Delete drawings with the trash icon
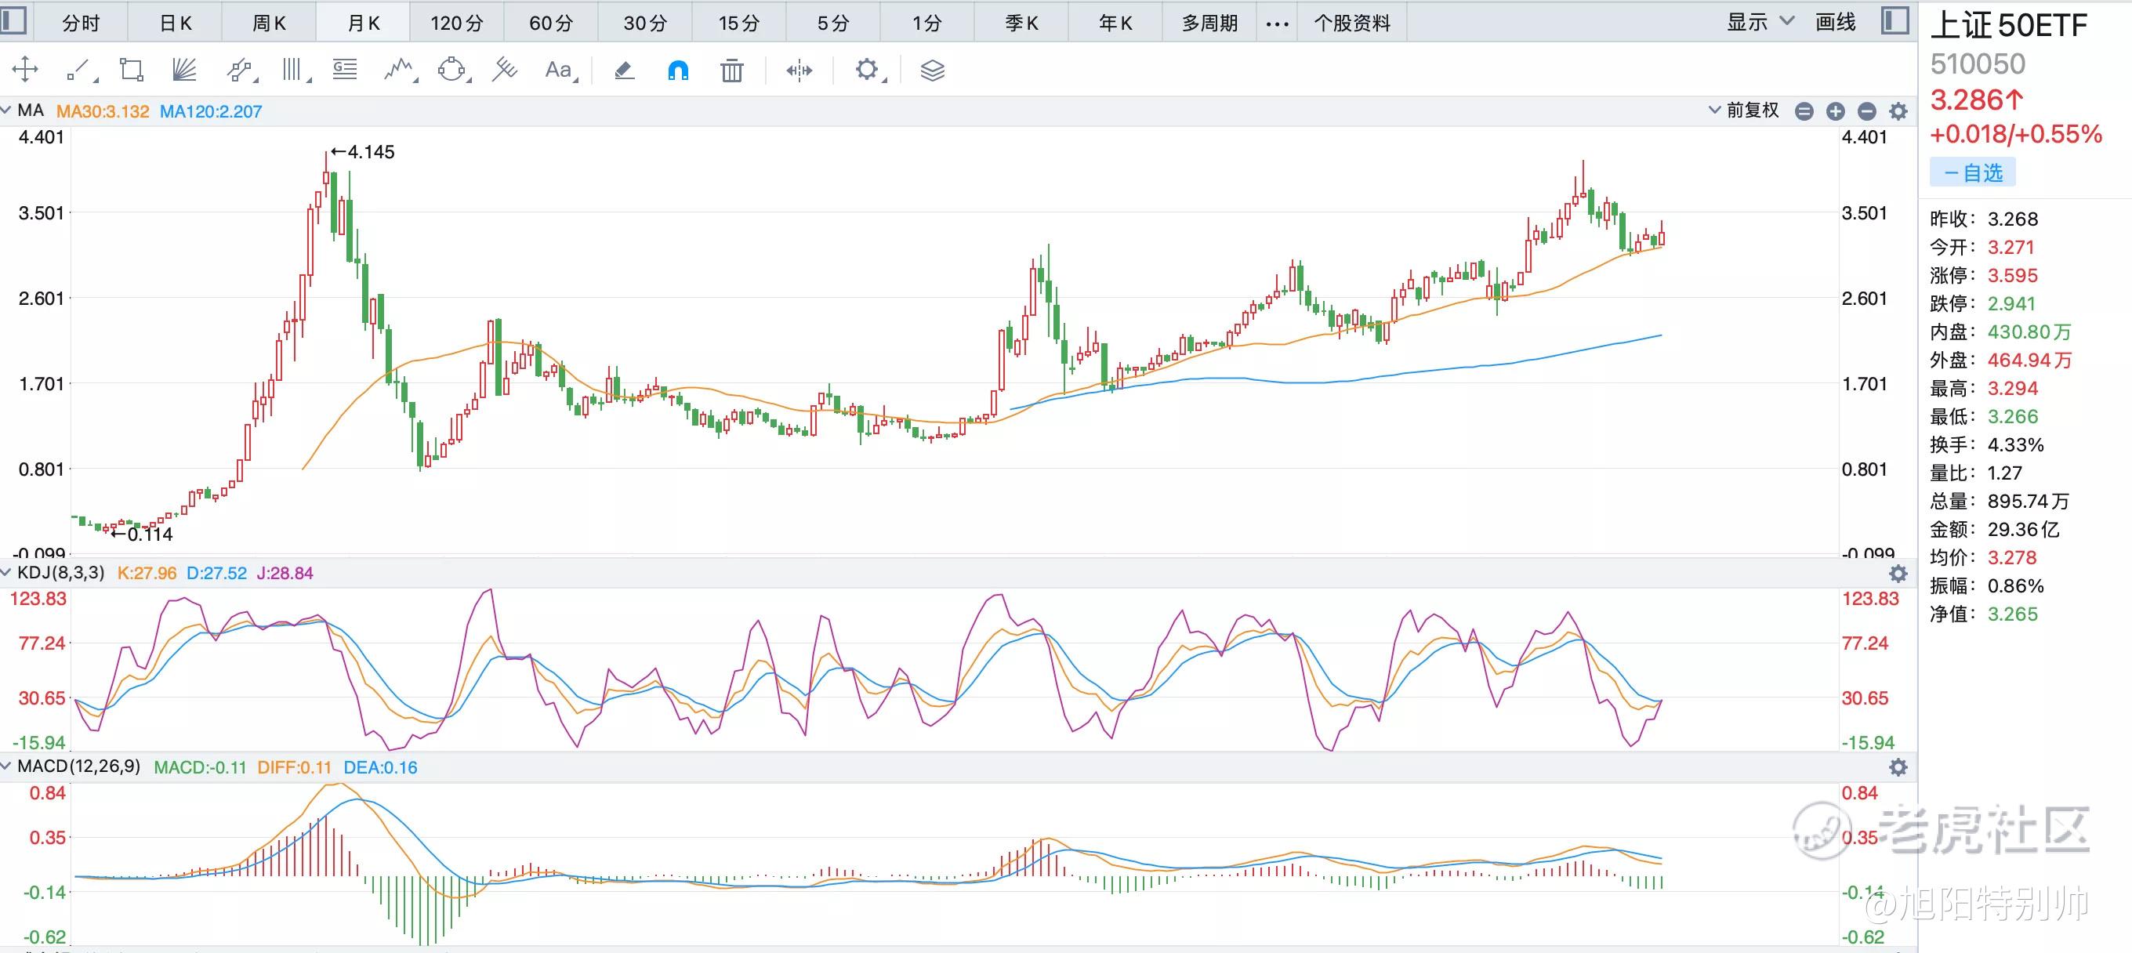 tap(731, 71)
